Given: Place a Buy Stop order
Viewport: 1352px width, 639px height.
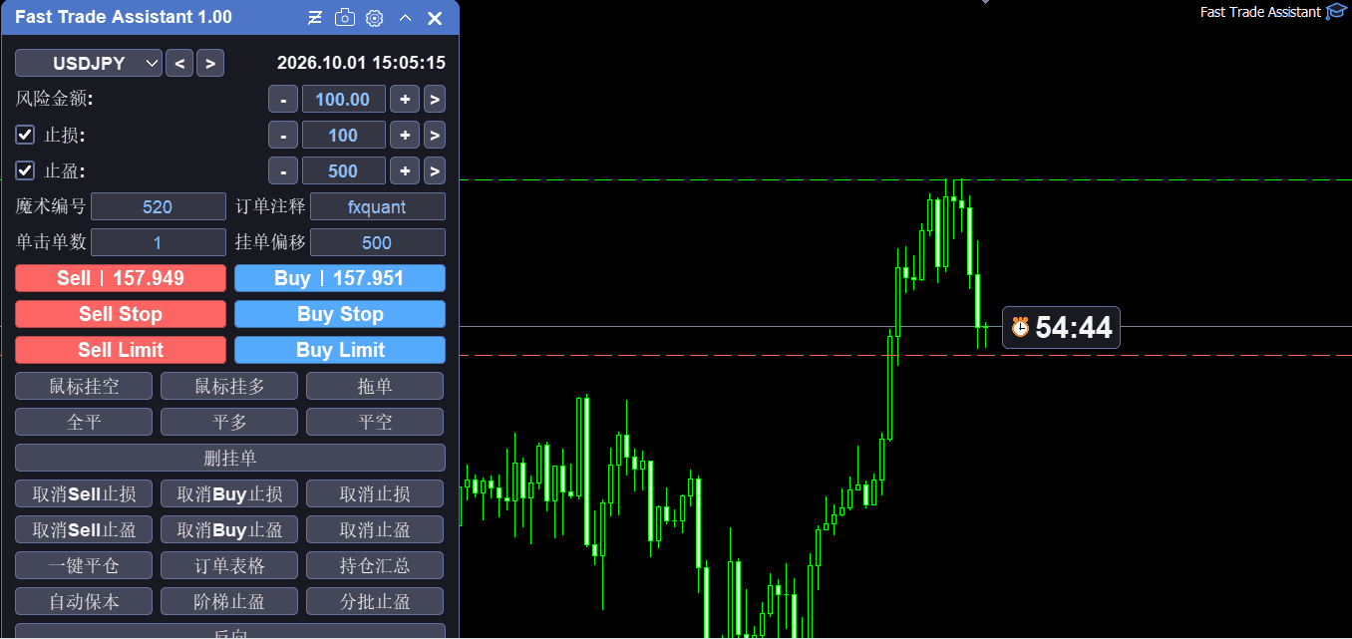Looking at the screenshot, I should 340,314.
